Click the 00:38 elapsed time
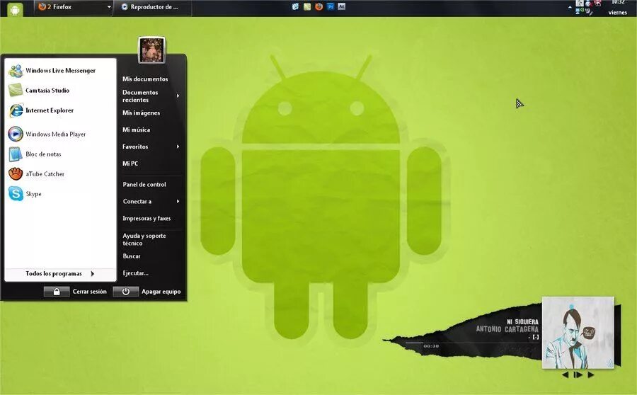Screen dimensions: 637x395 (431, 346)
